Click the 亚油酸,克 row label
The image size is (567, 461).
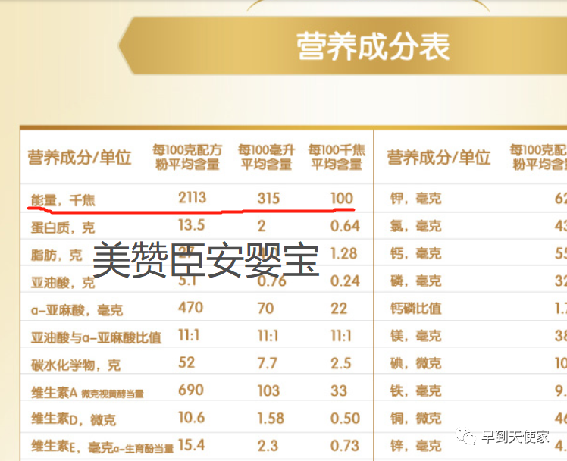[63, 282]
